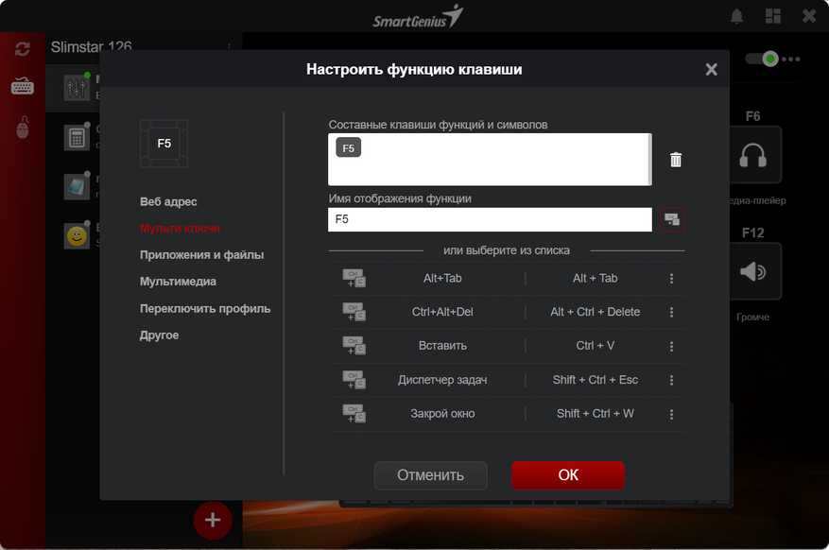Click the red add profile plus button
This screenshot has width=829, height=550.
click(x=213, y=520)
